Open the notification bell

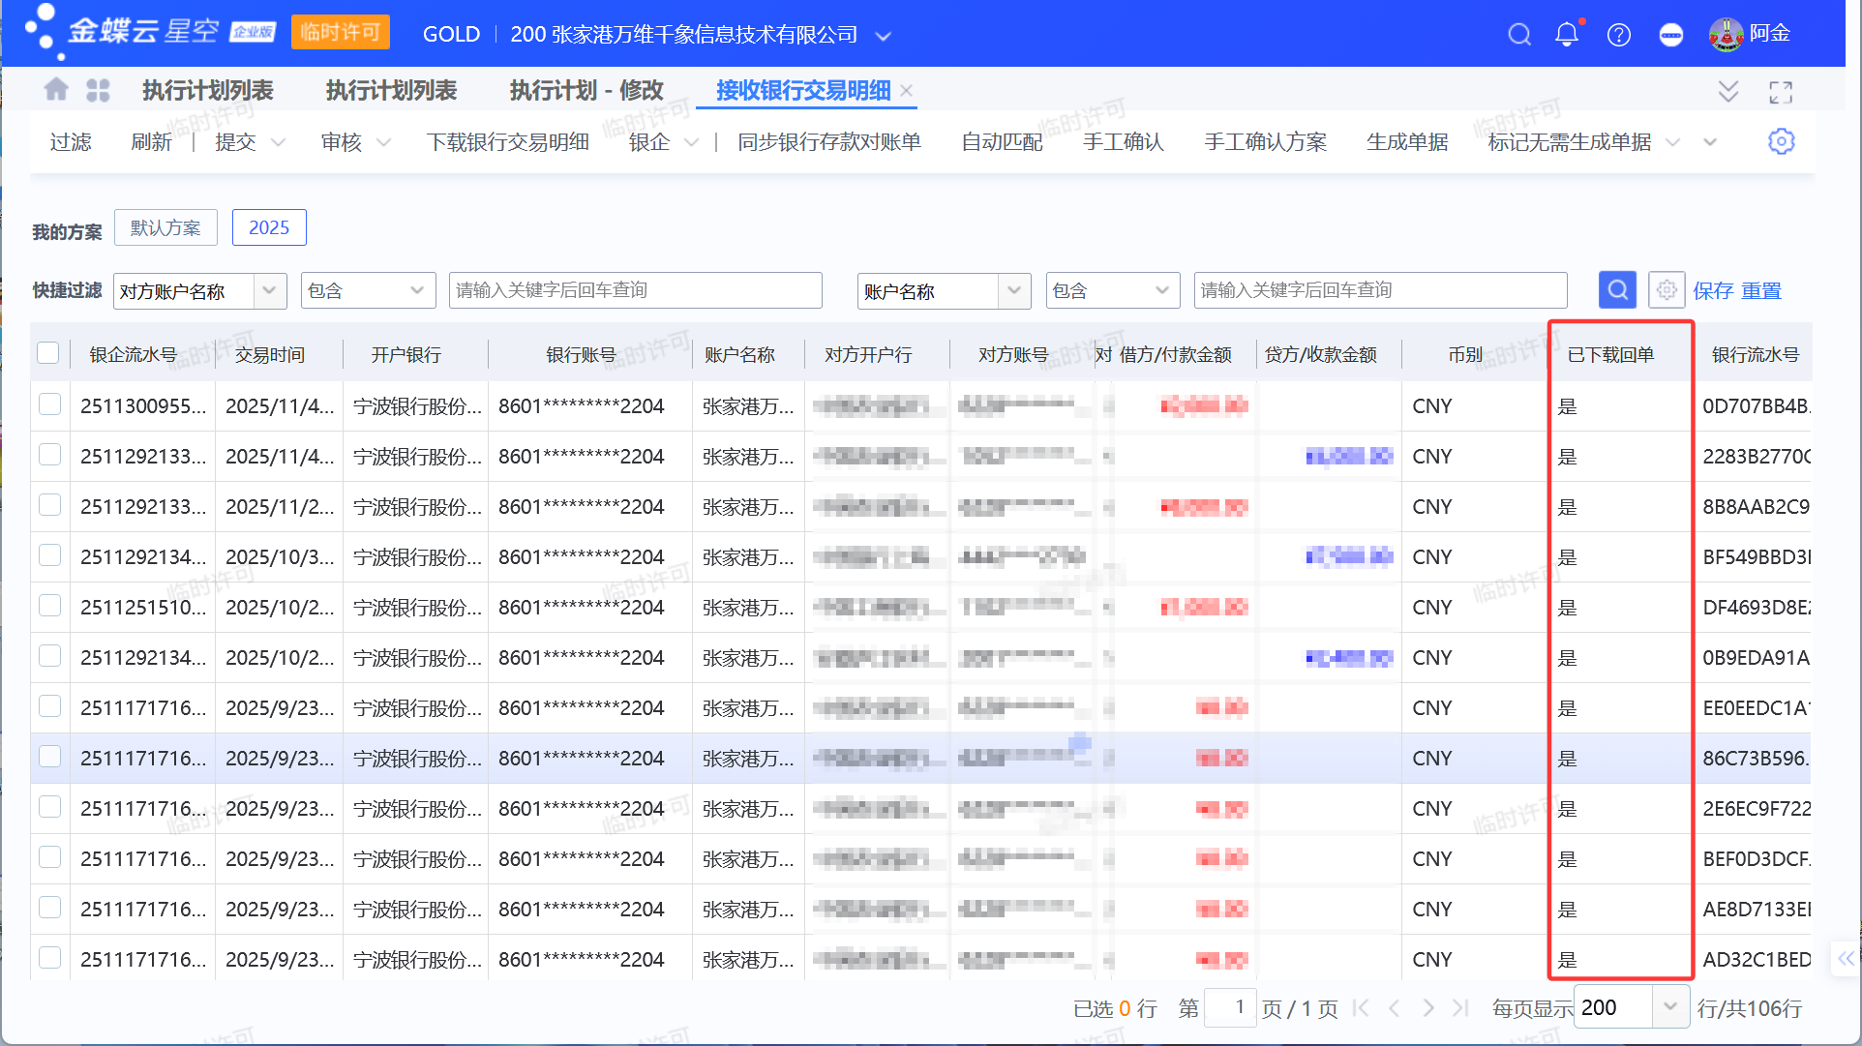pos(1566,35)
